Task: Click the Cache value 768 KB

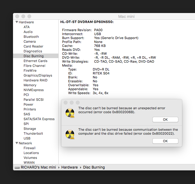Action: point(100,46)
